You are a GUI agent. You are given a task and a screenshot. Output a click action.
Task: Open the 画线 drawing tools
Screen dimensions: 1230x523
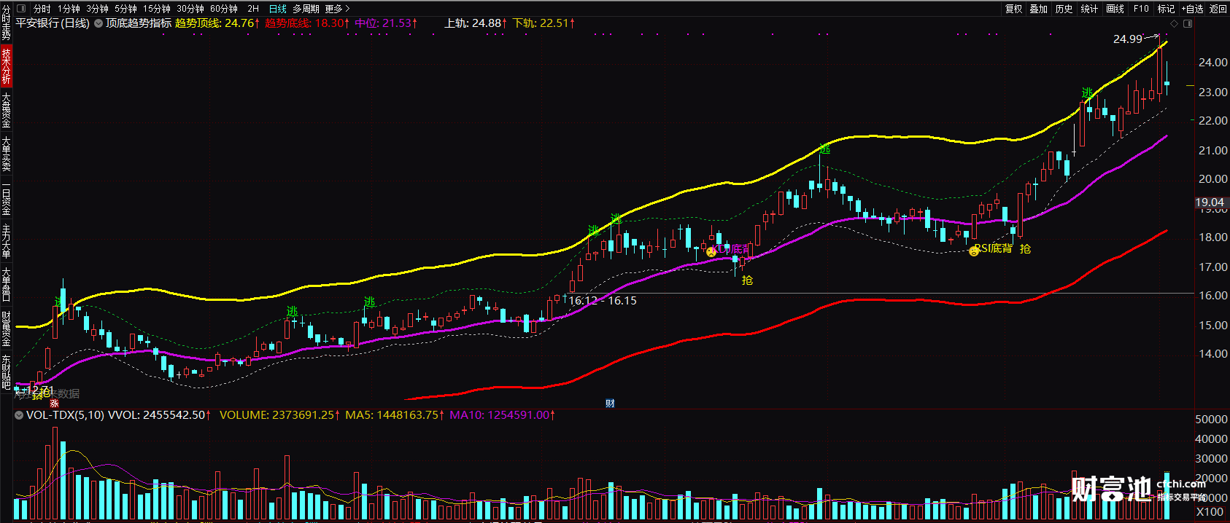[x=1115, y=9]
